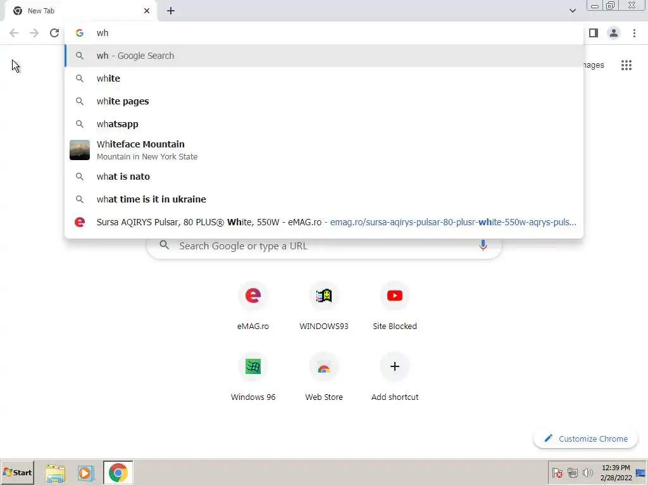Open the Windows 96 shortcut

(x=253, y=377)
